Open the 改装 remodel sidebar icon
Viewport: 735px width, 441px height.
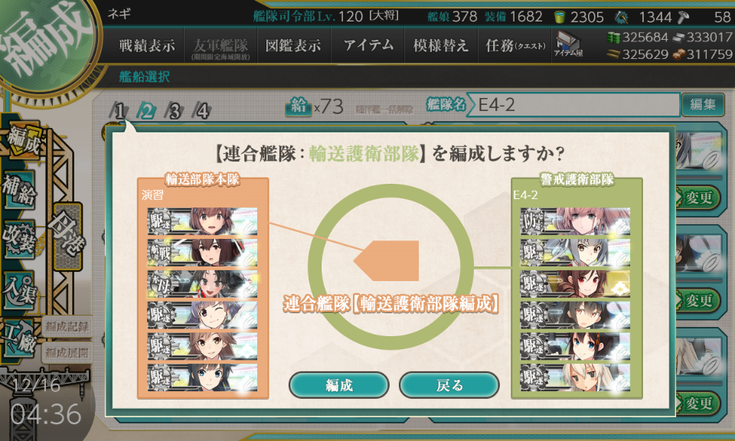tap(19, 239)
